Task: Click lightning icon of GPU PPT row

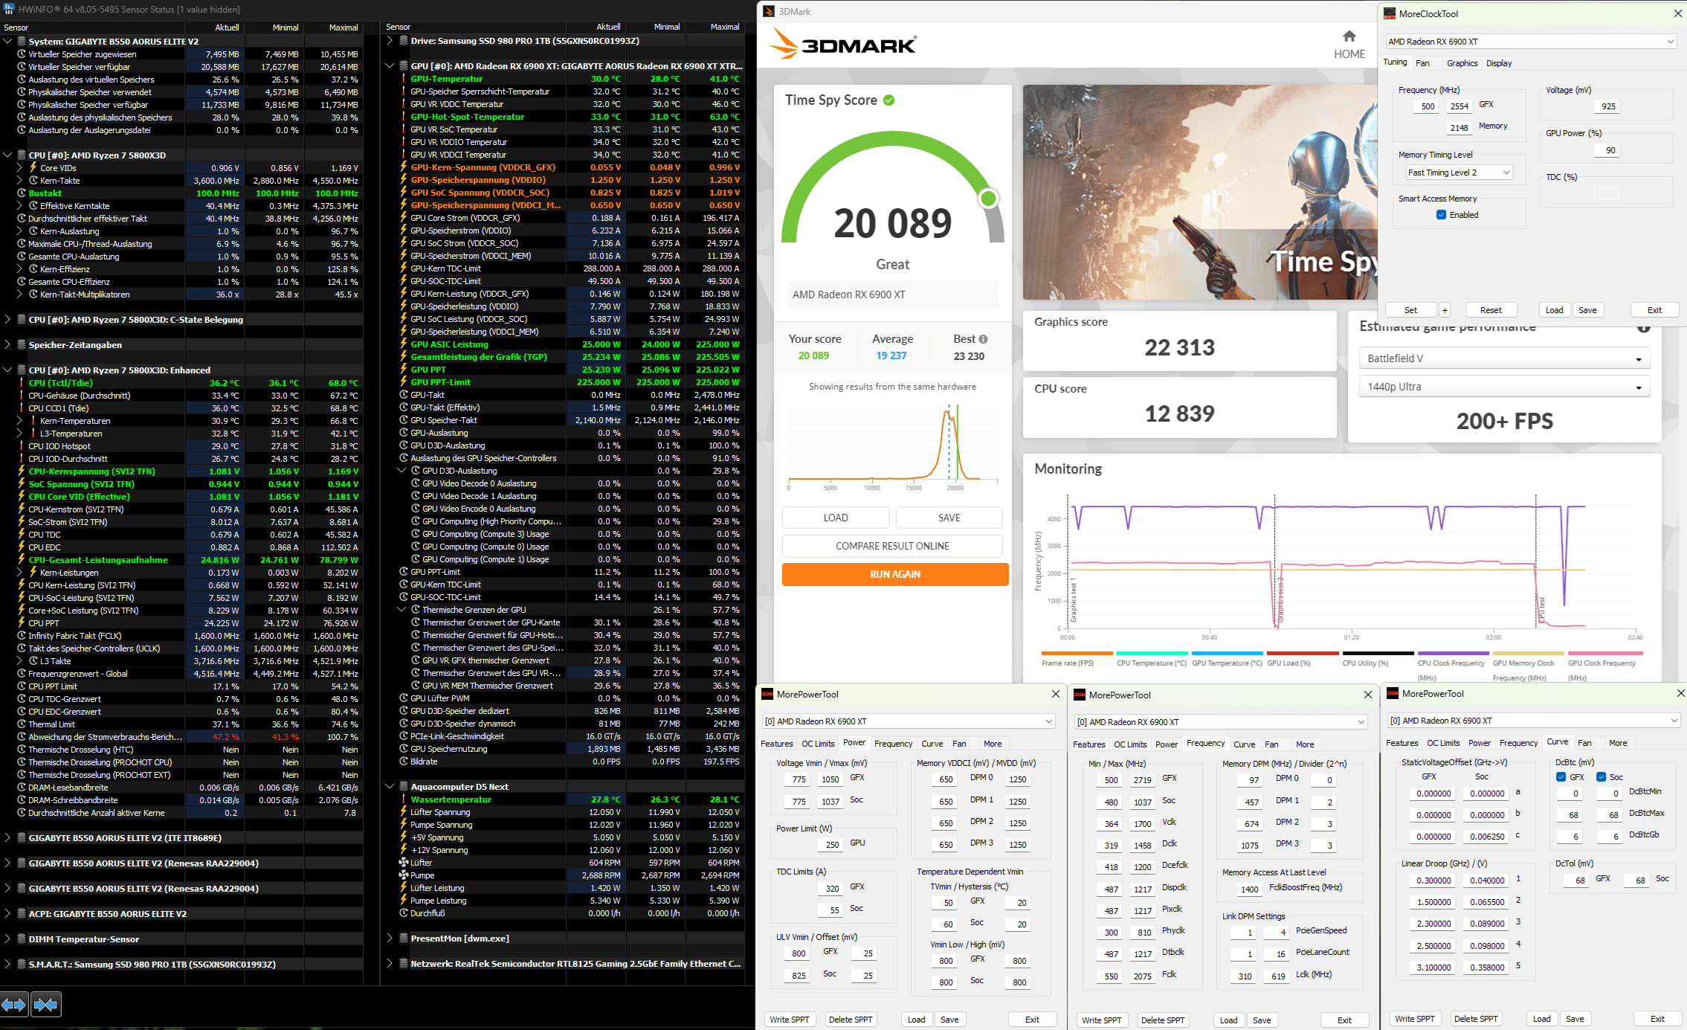Action: coord(404,370)
